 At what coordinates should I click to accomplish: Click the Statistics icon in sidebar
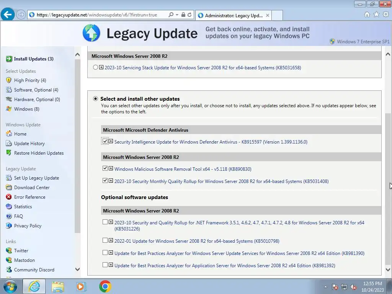tap(9, 206)
